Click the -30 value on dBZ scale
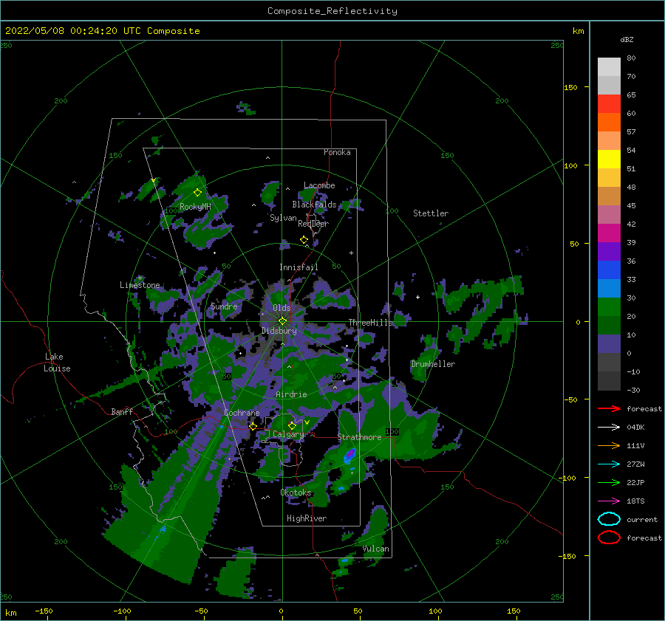 633,390
